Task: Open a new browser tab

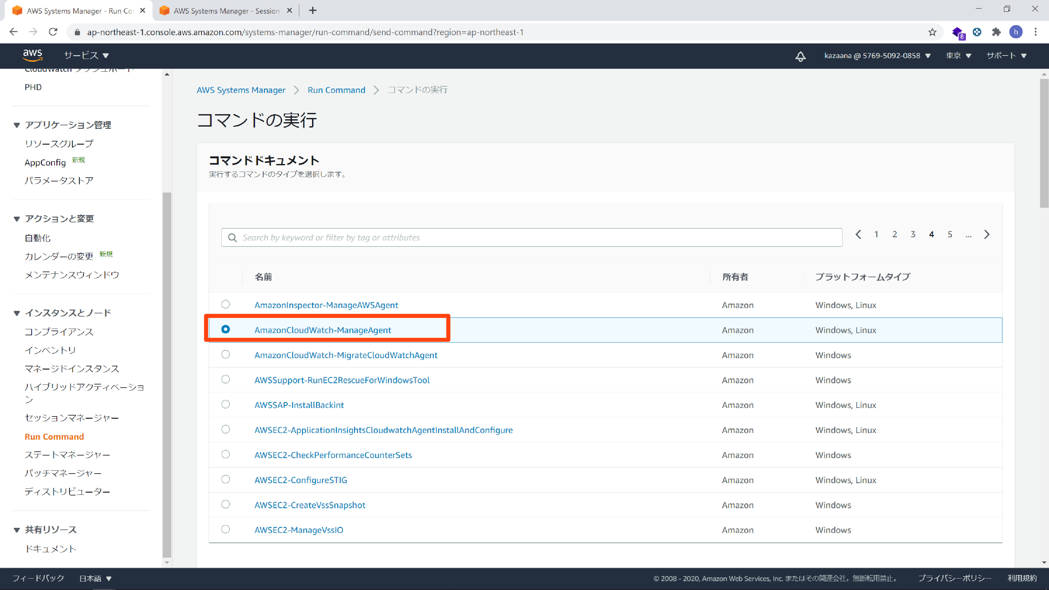Action: coord(312,10)
